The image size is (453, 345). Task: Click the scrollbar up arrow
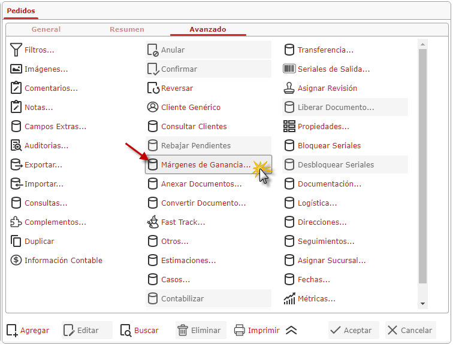pos(422,44)
